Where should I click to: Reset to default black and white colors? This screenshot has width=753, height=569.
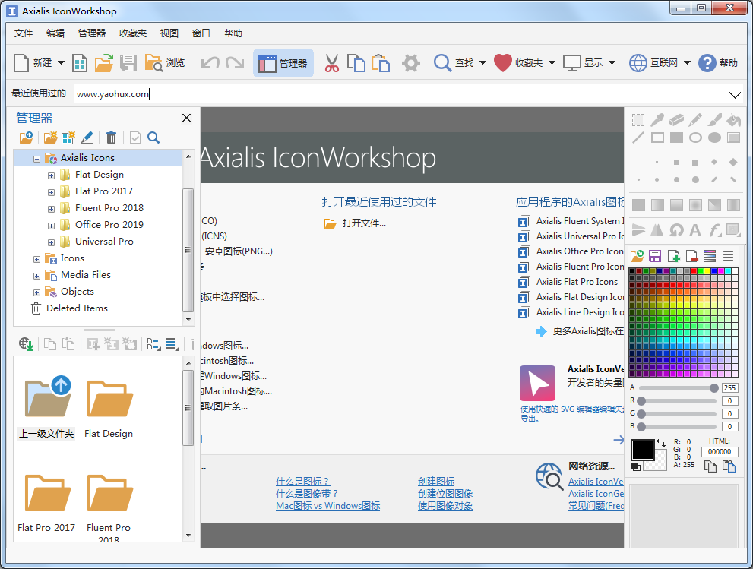[x=635, y=465]
